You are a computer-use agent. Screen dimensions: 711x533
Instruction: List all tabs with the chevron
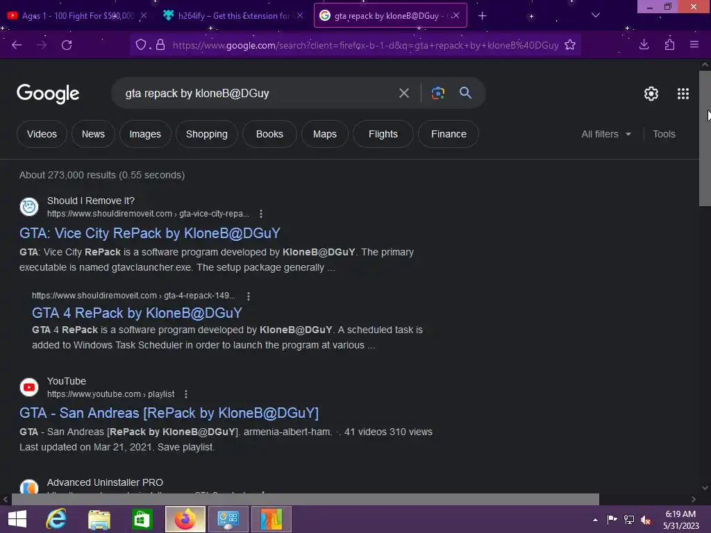tap(596, 15)
